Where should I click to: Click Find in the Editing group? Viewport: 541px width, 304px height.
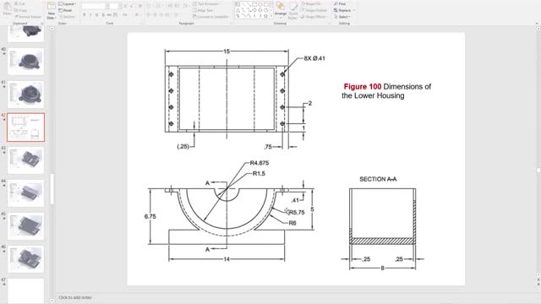tap(340, 3)
